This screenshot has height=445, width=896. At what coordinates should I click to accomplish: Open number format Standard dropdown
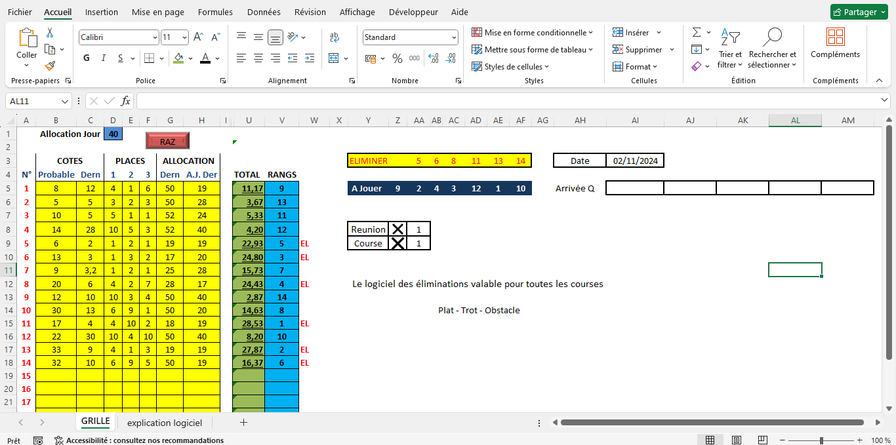pos(454,37)
